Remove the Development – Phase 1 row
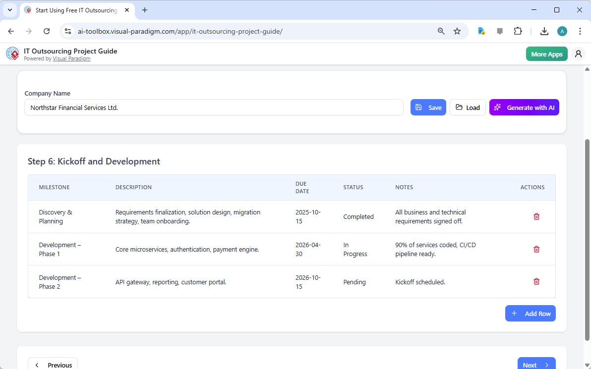 coord(536,249)
